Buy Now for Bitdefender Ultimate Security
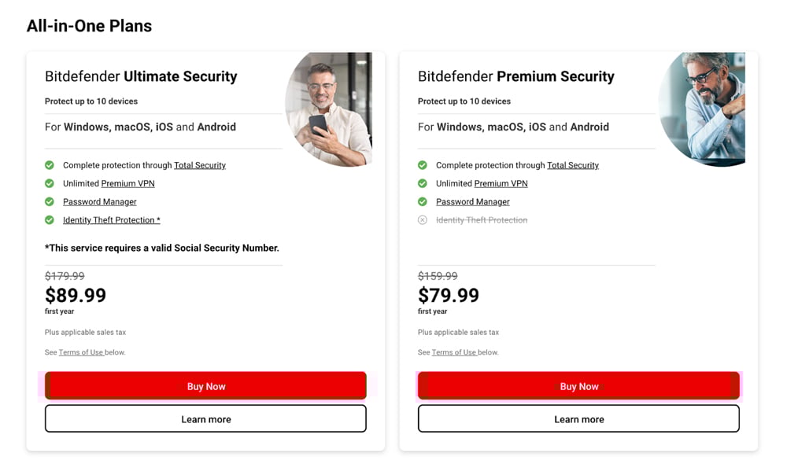The width and height of the screenshot is (787, 475). [205, 386]
